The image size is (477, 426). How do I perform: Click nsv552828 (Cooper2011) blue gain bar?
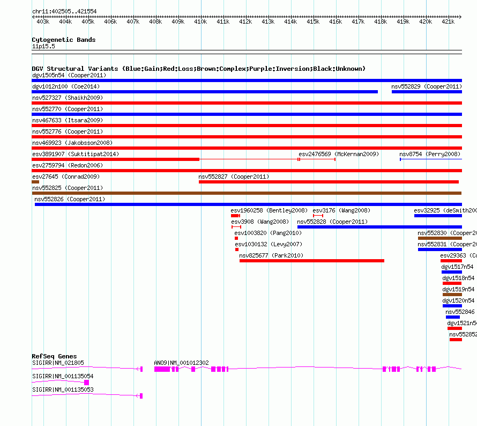click(379, 227)
